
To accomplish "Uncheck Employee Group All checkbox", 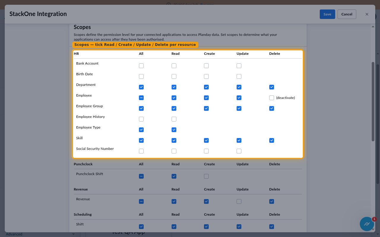I will click(x=141, y=108).
